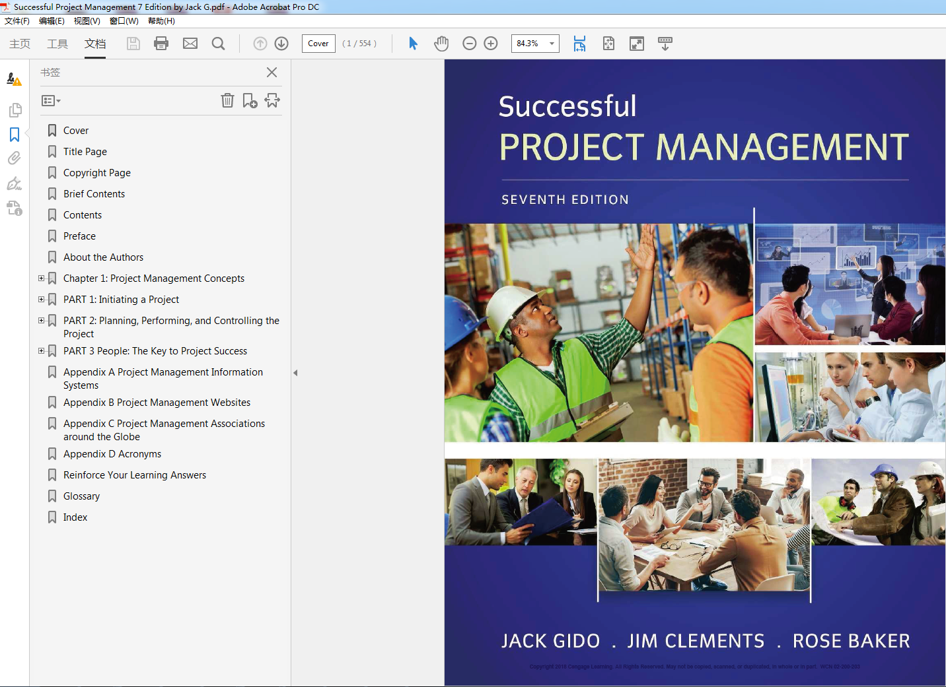Open search with the magnifier icon
The height and width of the screenshot is (687, 946).
click(x=218, y=43)
